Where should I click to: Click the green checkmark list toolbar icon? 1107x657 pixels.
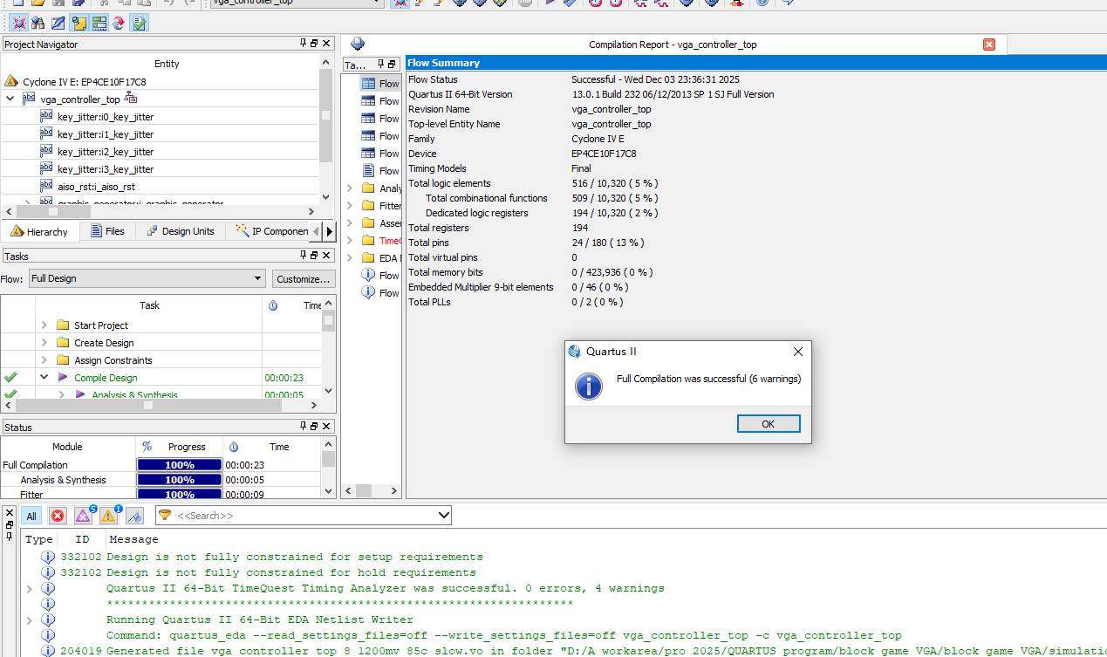tap(140, 23)
